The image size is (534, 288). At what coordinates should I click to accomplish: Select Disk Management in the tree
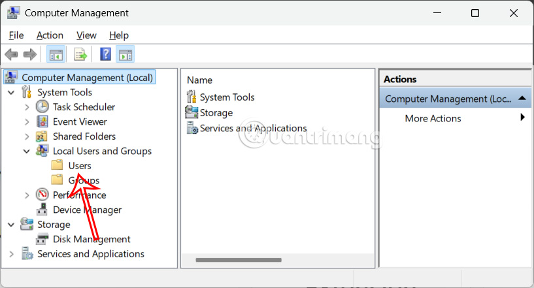[92, 239]
